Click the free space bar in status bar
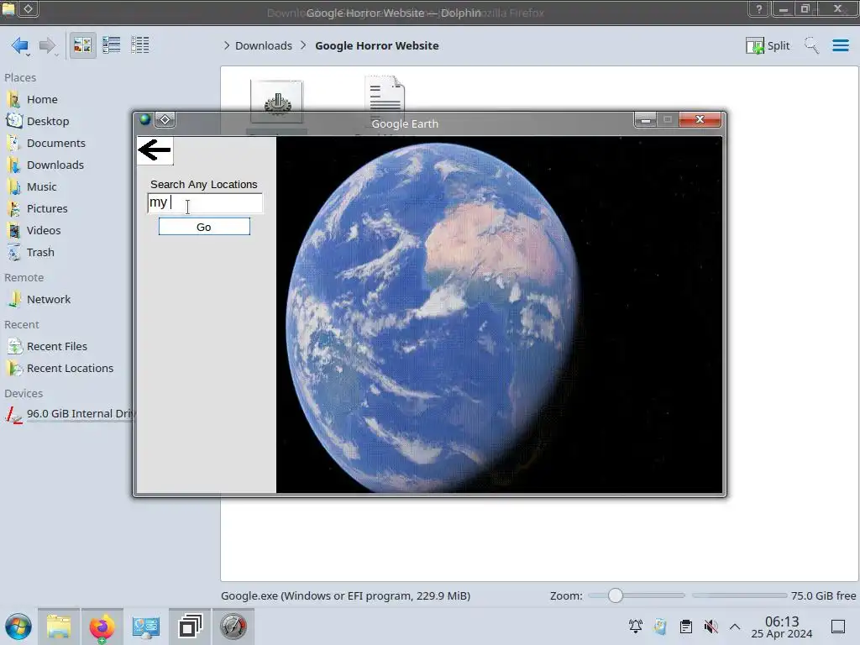 [739, 595]
